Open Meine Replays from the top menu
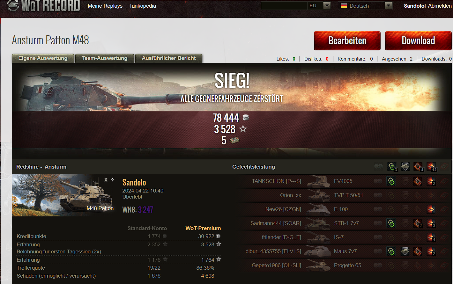The image size is (453, 284). (105, 6)
